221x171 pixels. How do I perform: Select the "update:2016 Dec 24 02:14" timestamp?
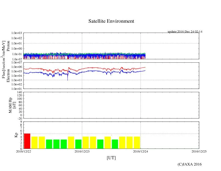185,32
